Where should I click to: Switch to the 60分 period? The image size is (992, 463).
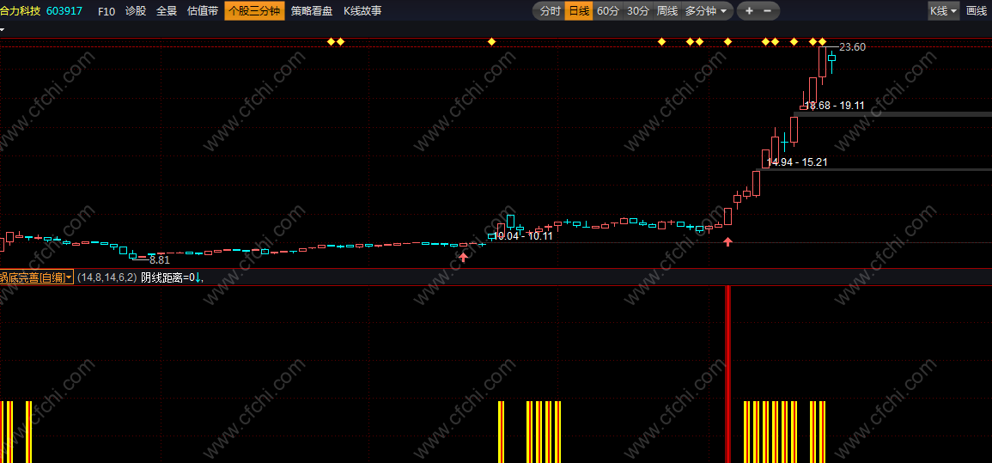pyautogui.click(x=607, y=11)
